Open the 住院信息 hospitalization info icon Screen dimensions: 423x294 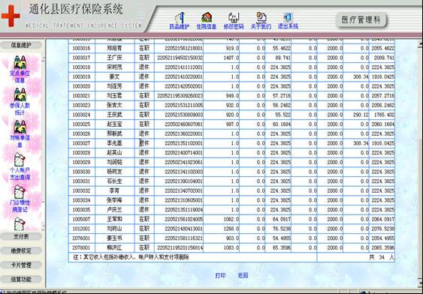tap(207, 21)
